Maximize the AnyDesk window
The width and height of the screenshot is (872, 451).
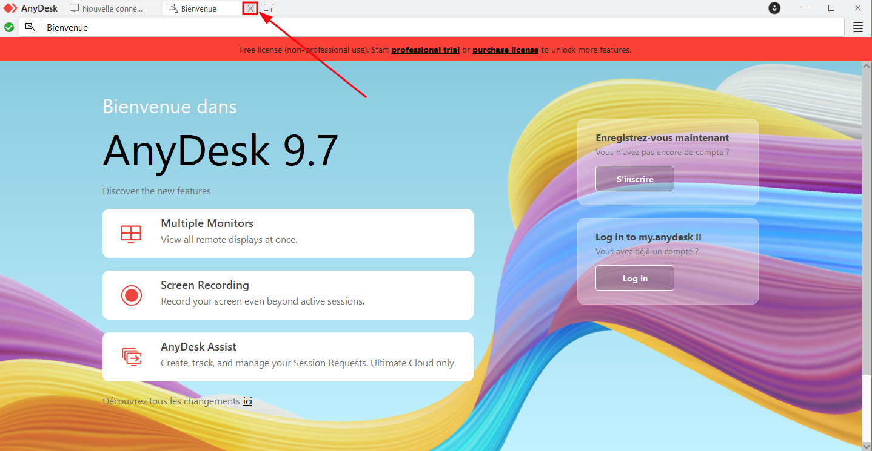[831, 8]
